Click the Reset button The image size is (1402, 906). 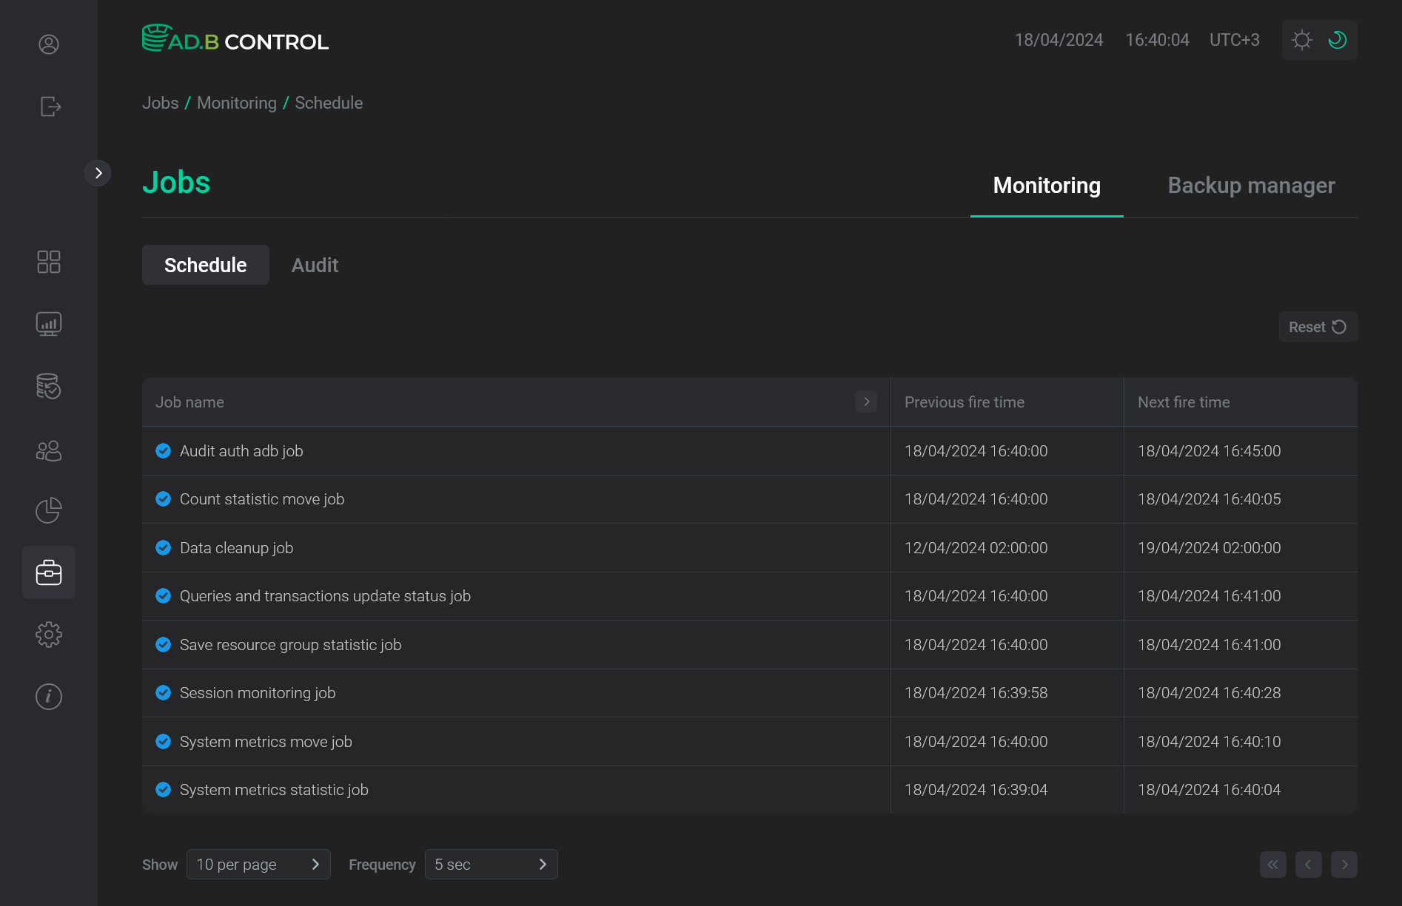pos(1317,326)
